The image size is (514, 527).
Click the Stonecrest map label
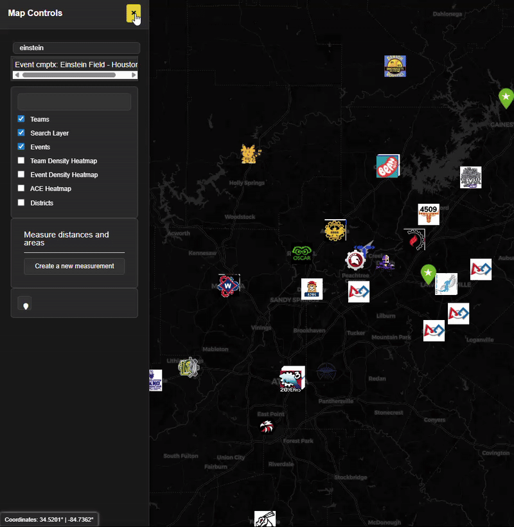point(389,413)
